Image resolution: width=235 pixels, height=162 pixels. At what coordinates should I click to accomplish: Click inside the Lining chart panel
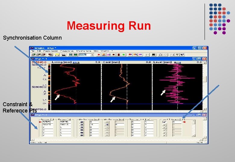tap(76, 87)
